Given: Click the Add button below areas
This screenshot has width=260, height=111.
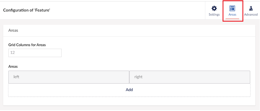Looking at the screenshot, I should coord(129,90).
